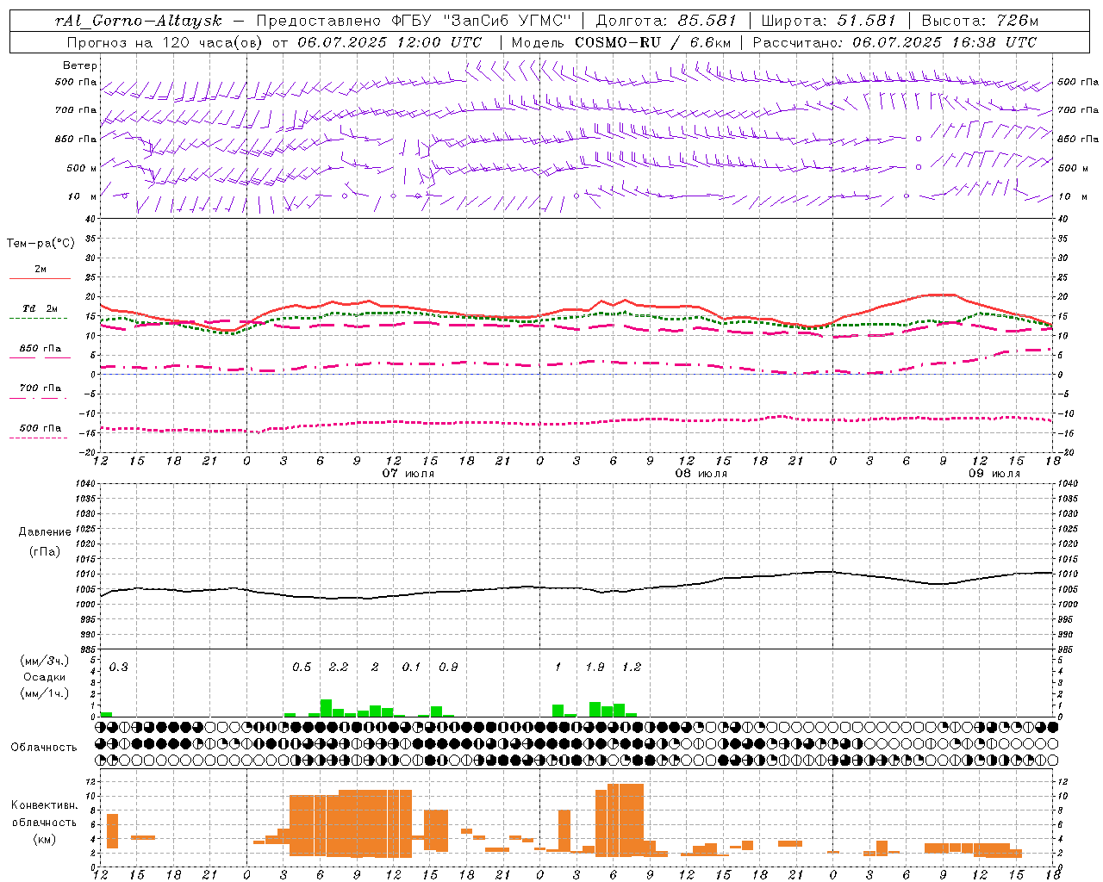This screenshot has height=882, width=1103.
Task: Click the Ветер wind panel label
Action: 80,65
